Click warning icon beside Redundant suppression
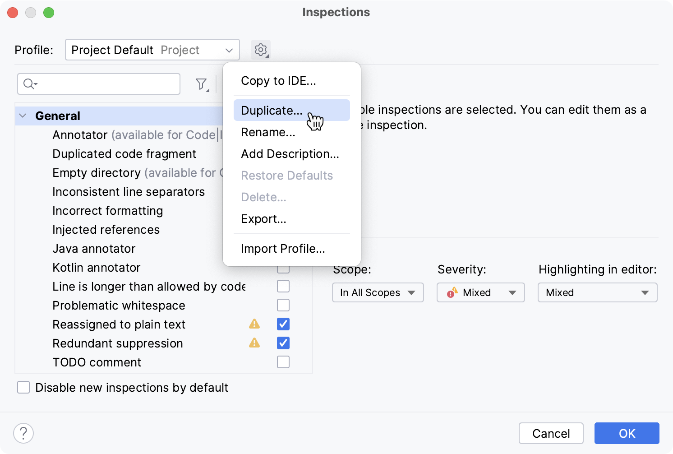The width and height of the screenshot is (673, 454). [254, 343]
